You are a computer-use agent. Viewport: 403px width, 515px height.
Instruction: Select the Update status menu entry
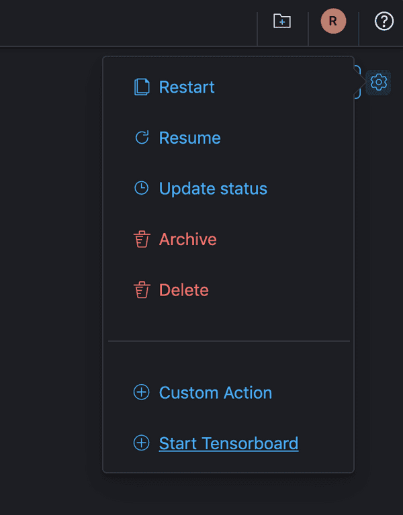coord(213,189)
